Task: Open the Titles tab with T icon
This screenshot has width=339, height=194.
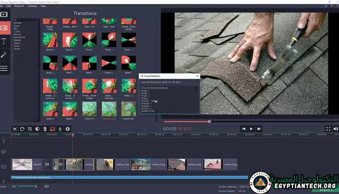Action: point(4,41)
